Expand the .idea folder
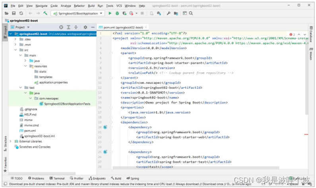The image size is (316, 188). pos(16,39)
